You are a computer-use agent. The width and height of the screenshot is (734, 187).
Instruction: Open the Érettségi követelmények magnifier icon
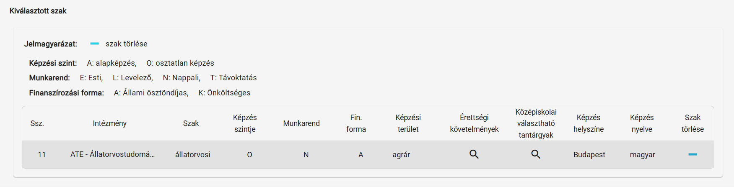[x=474, y=154]
